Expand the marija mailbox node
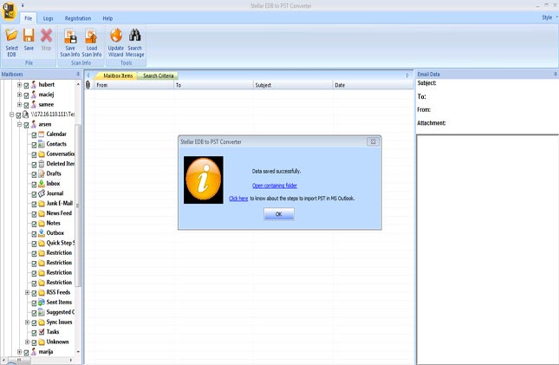 coord(19,352)
